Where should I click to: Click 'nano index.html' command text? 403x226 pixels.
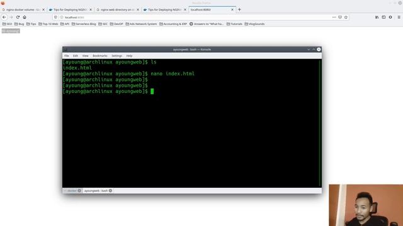click(173, 74)
